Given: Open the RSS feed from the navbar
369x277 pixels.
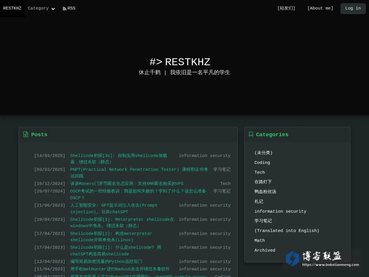Looking at the screenshot, I should [69, 8].
